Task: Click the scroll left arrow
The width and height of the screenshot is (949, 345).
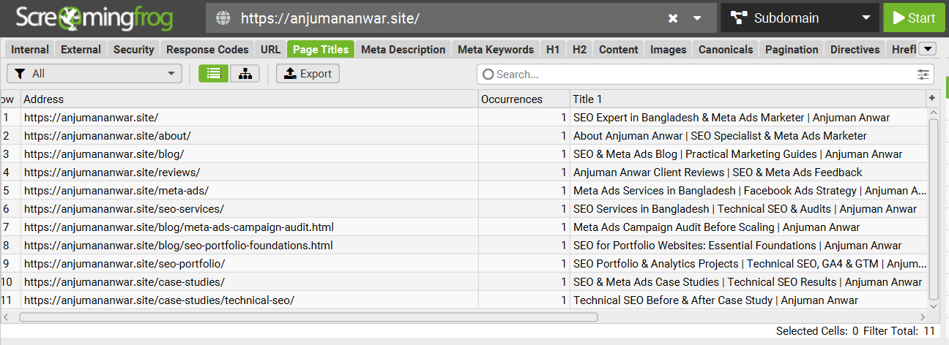Action: [x=7, y=317]
